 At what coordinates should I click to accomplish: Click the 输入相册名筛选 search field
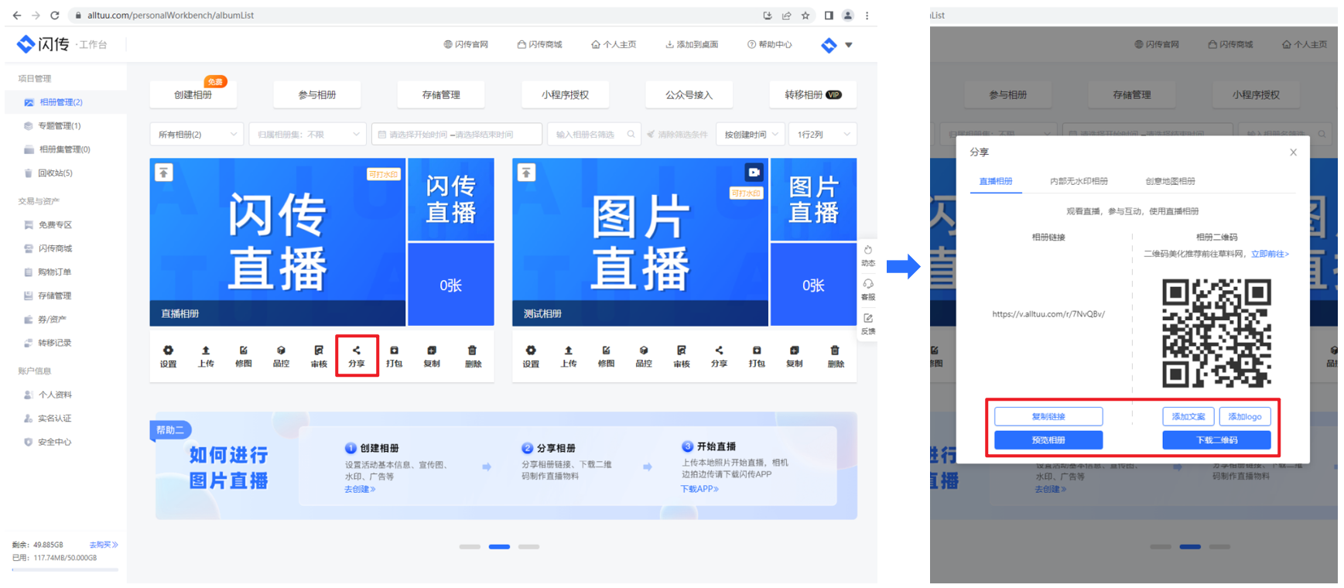[593, 134]
